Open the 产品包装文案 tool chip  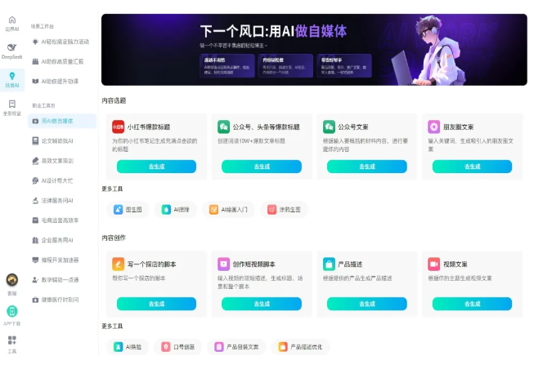pos(236,347)
